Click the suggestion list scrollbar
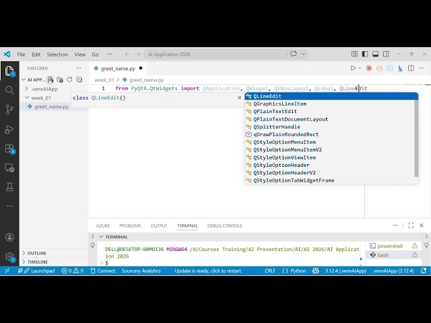This screenshot has height=323, width=431. point(416,138)
